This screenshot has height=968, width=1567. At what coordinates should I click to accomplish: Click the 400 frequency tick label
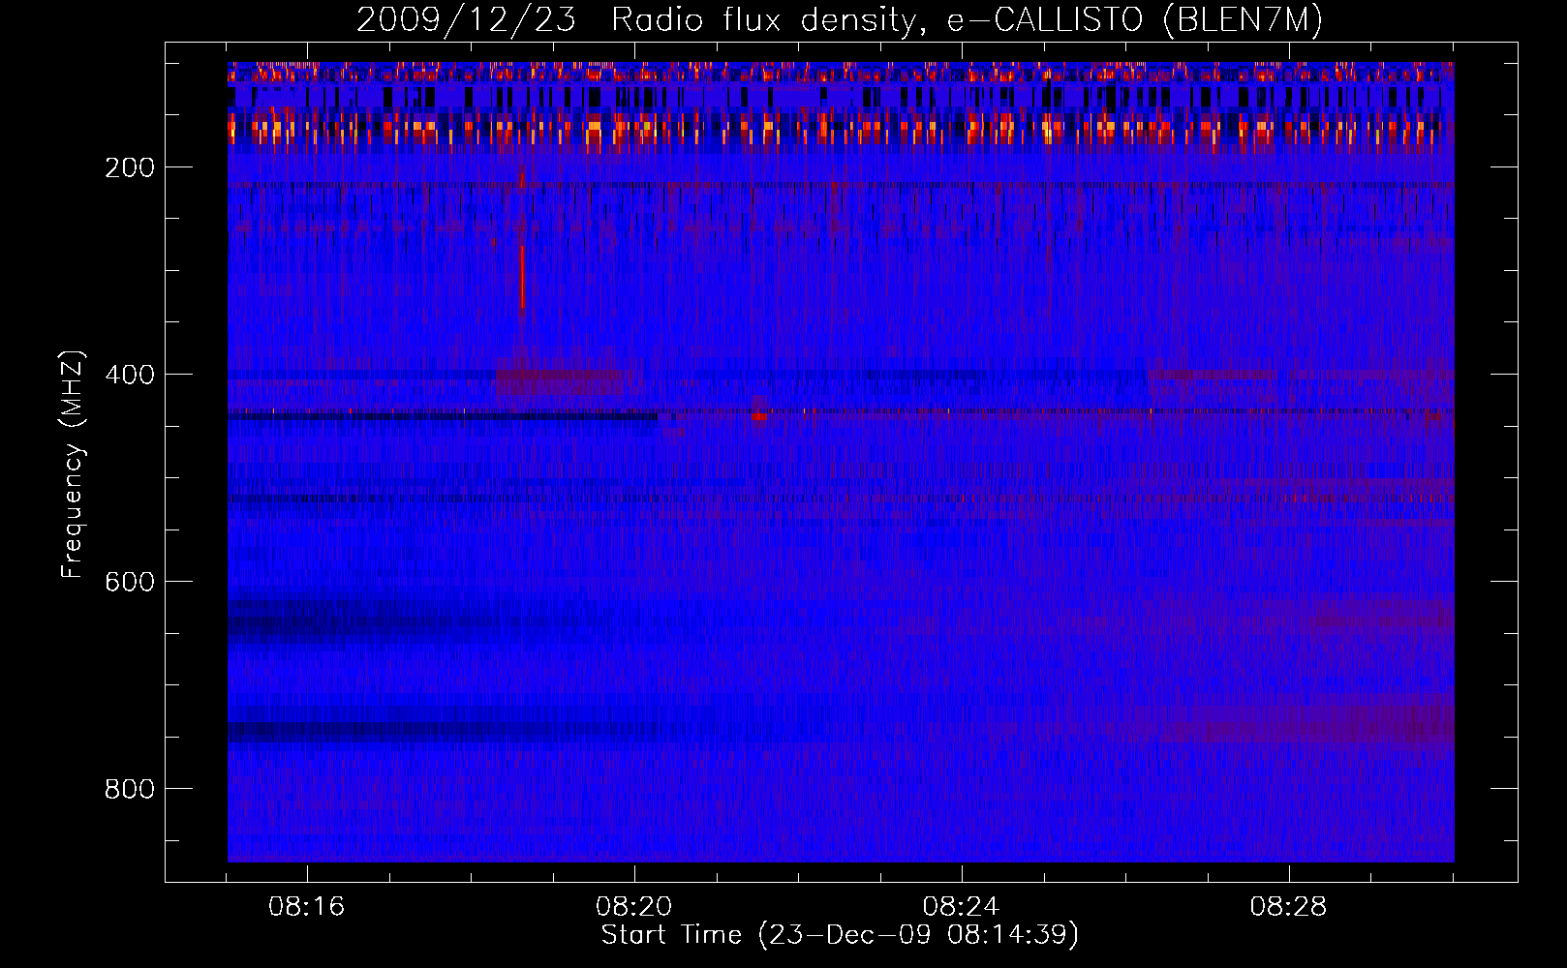(x=130, y=375)
